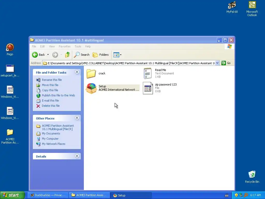This screenshot has width=265, height=199.
Task: Click the My Computer sidebar icon
Action: point(38,139)
